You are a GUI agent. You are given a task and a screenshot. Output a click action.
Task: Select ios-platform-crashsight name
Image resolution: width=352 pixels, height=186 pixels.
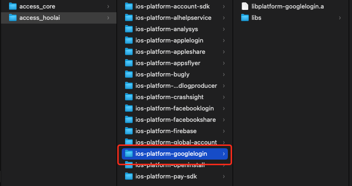pos(170,97)
